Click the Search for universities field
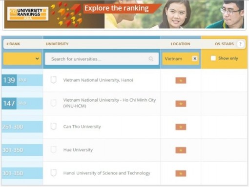This screenshot has width=249, height=187. tap(102, 59)
